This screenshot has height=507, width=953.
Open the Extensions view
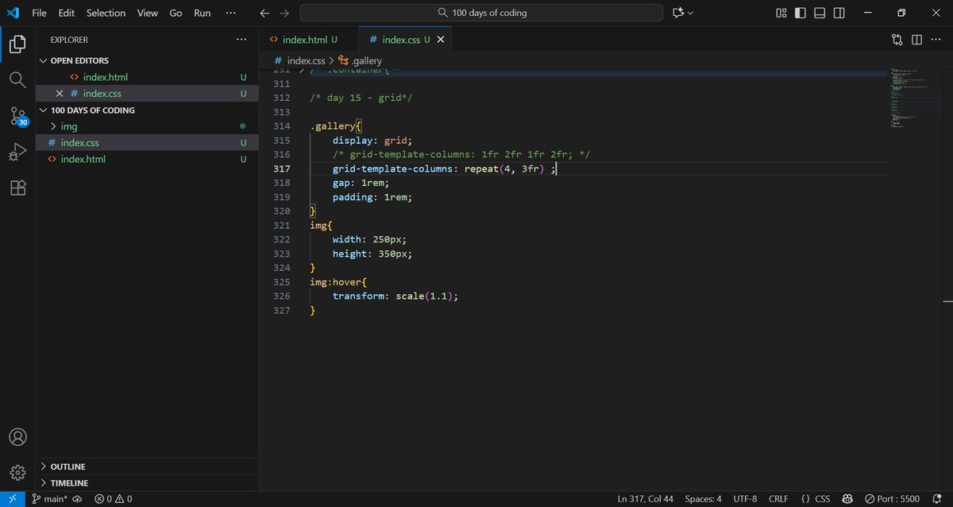tap(17, 188)
